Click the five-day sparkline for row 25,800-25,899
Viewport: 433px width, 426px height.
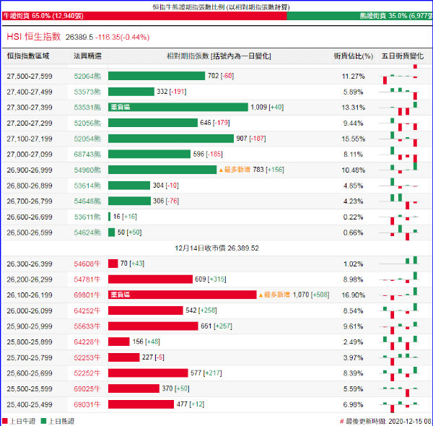coord(399,342)
